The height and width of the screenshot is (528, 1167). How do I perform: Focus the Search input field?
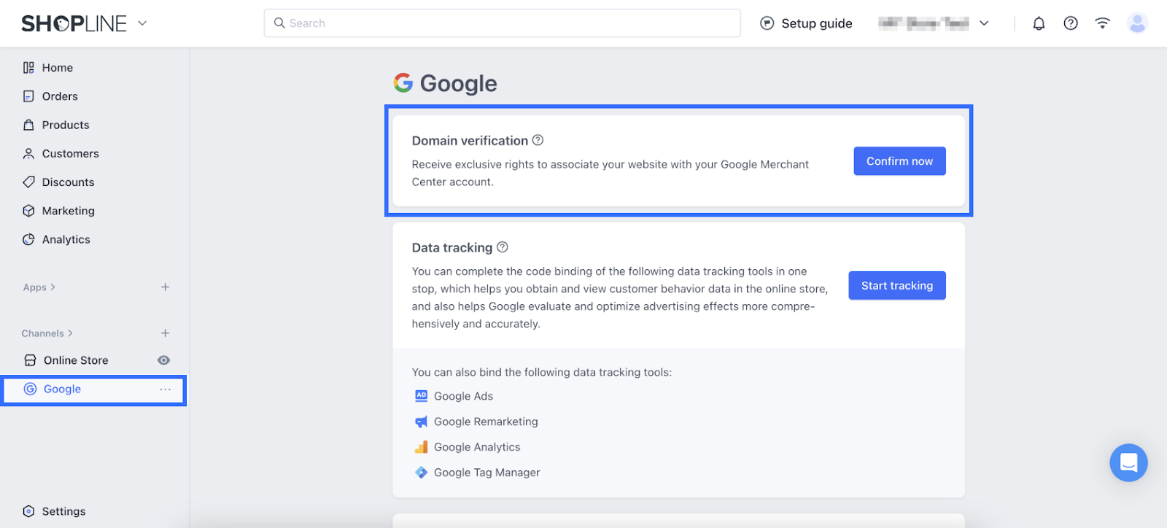point(502,23)
